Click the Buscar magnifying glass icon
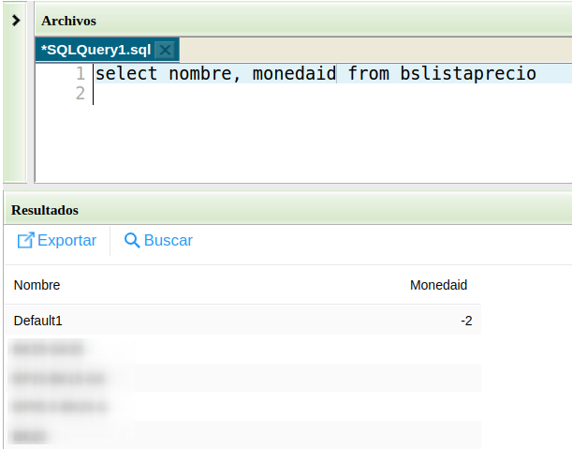Image resolution: width=572 pixels, height=449 pixels. coord(132,241)
